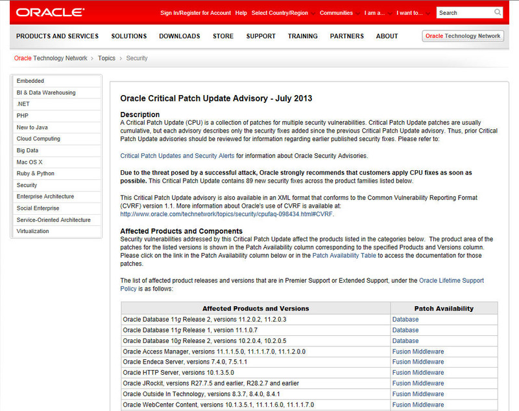This screenshot has height=411, width=519.
Task: Click Sign In/Register for Account
Action: click(x=195, y=13)
